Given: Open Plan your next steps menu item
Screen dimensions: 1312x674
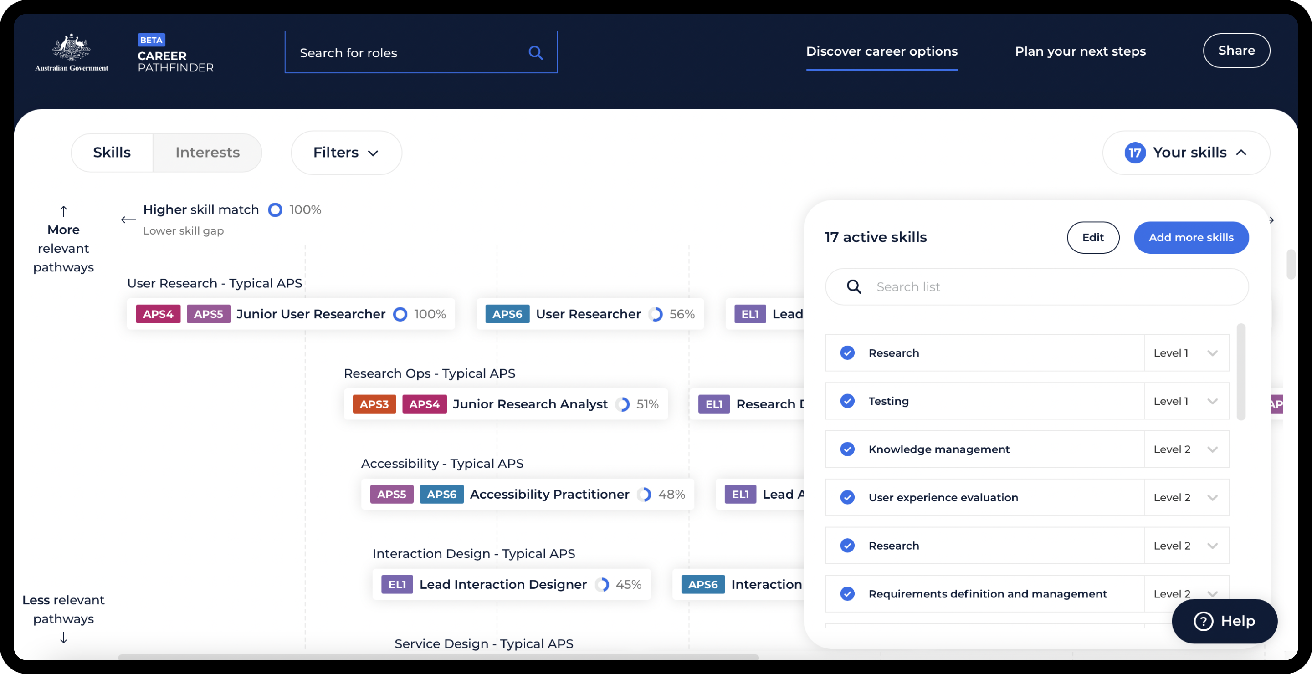Looking at the screenshot, I should tap(1080, 51).
